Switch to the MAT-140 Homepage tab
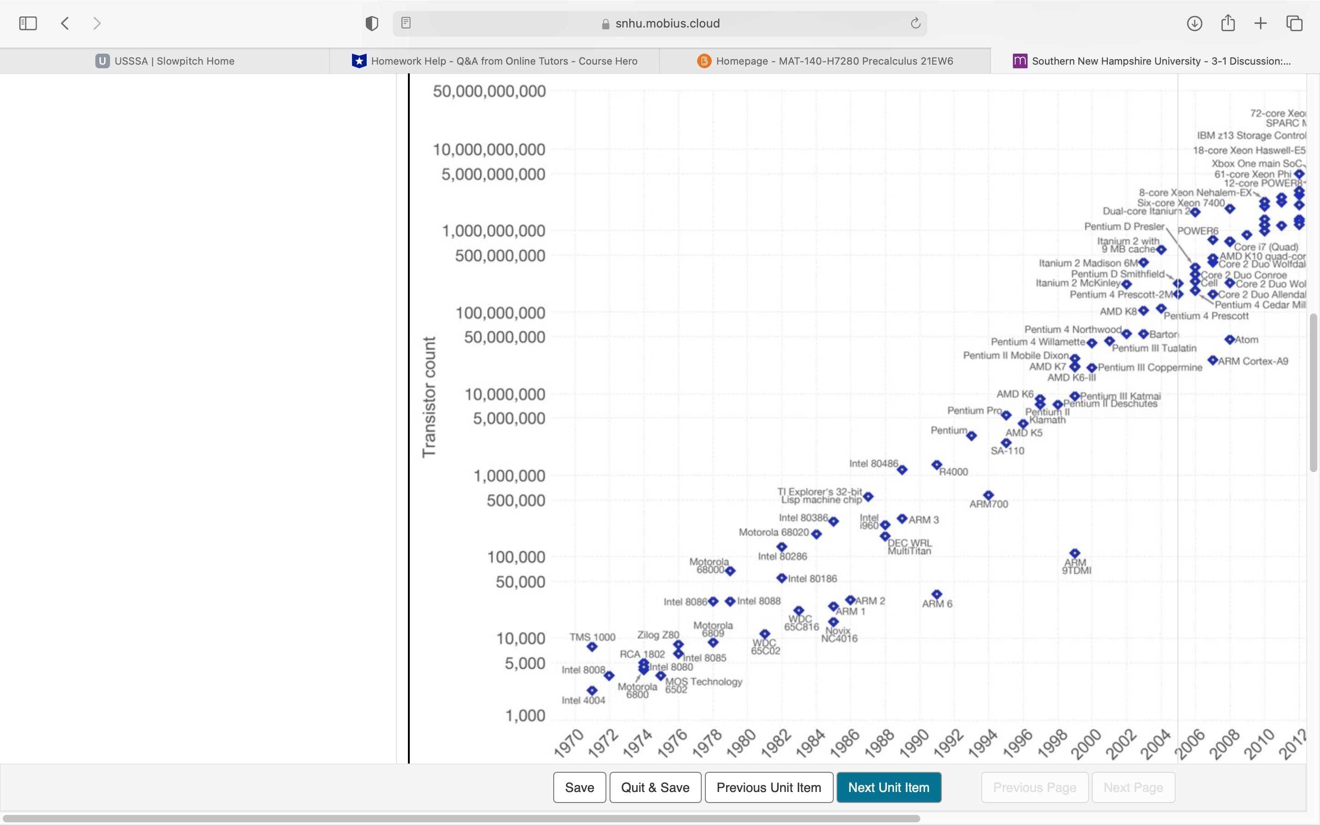Screen dimensions: 1320x825 coord(825,60)
